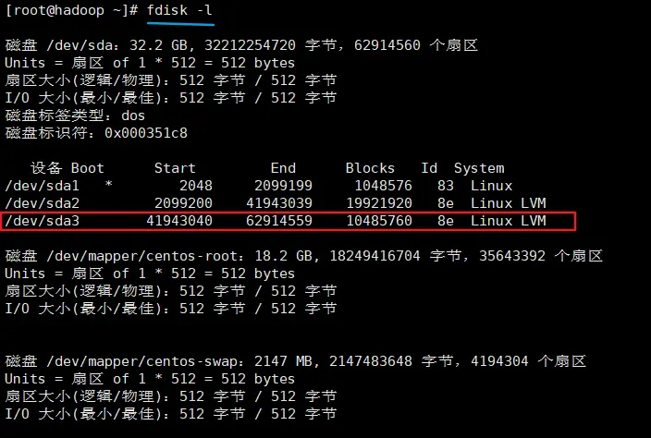Select the disk size "32.2 GB"
This screenshot has height=438, width=651.
pyautogui.click(x=159, y=44)
